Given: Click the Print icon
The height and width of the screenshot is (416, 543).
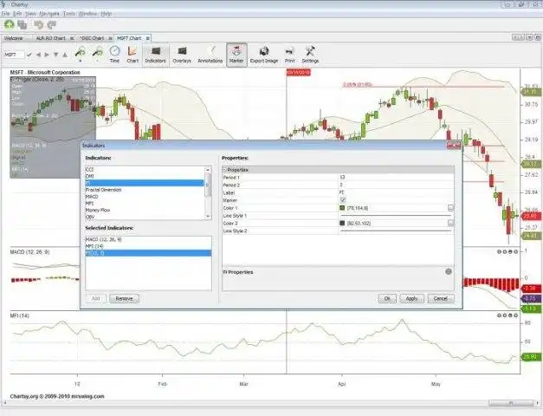Looking at the screenshot, I should pyautogui.click(x=290, y=55).
